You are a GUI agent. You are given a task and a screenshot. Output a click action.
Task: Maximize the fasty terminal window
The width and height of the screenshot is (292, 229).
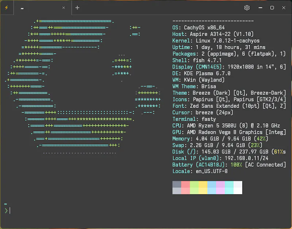coord(272,8)
